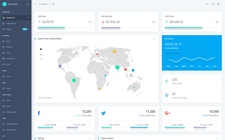Screen dimensions: 225x140
Task: Click the Icons feather icon in sidebar
Action: (x=4, y=65)
